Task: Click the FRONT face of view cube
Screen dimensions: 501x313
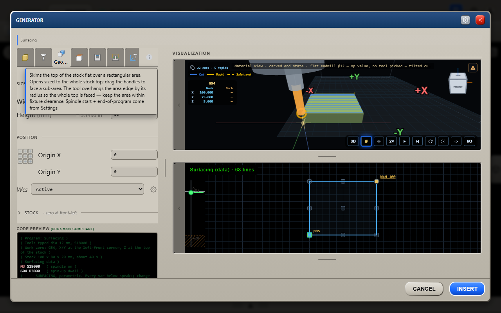Action: click(458, 86)
